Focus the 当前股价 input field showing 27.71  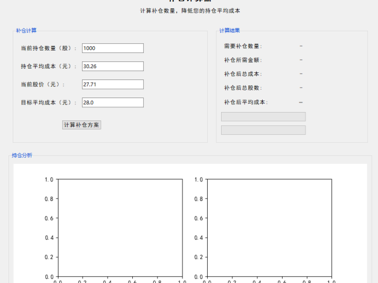(112, 84)
